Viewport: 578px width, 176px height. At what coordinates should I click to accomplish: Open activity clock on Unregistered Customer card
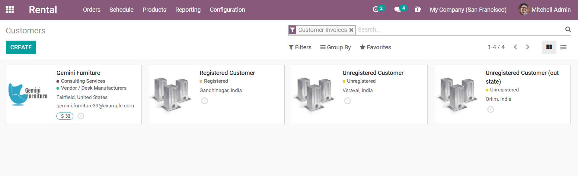348,101
